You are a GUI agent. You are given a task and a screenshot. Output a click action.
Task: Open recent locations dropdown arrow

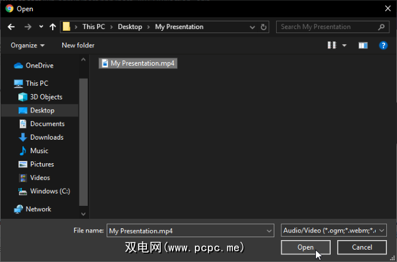point(41,27)
